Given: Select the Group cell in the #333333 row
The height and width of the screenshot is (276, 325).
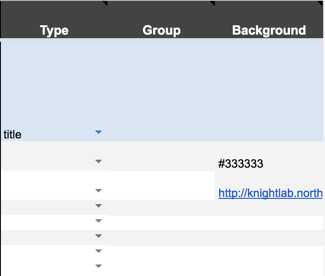Looking at the screenshot, I should coord(162,156).
